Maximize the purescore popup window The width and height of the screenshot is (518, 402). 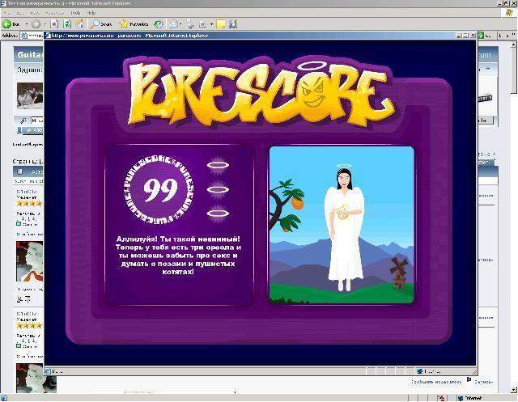point(466,36)
